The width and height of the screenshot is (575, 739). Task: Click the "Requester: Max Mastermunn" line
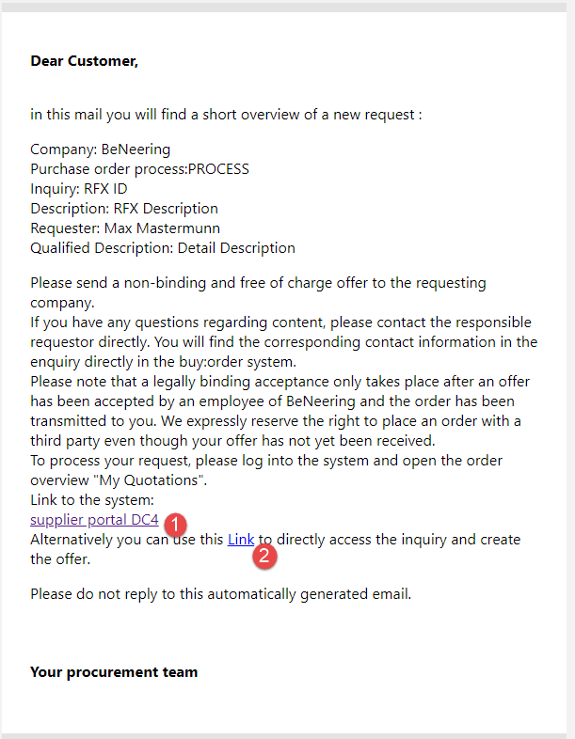pyautogui.click(x=123, y=228)
